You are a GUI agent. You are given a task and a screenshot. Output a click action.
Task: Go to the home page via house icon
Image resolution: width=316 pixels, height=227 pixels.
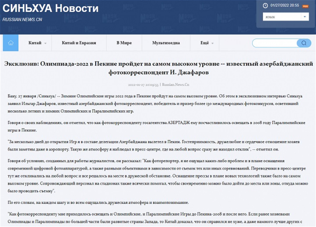pyautogui.click(x=11, y=43)
